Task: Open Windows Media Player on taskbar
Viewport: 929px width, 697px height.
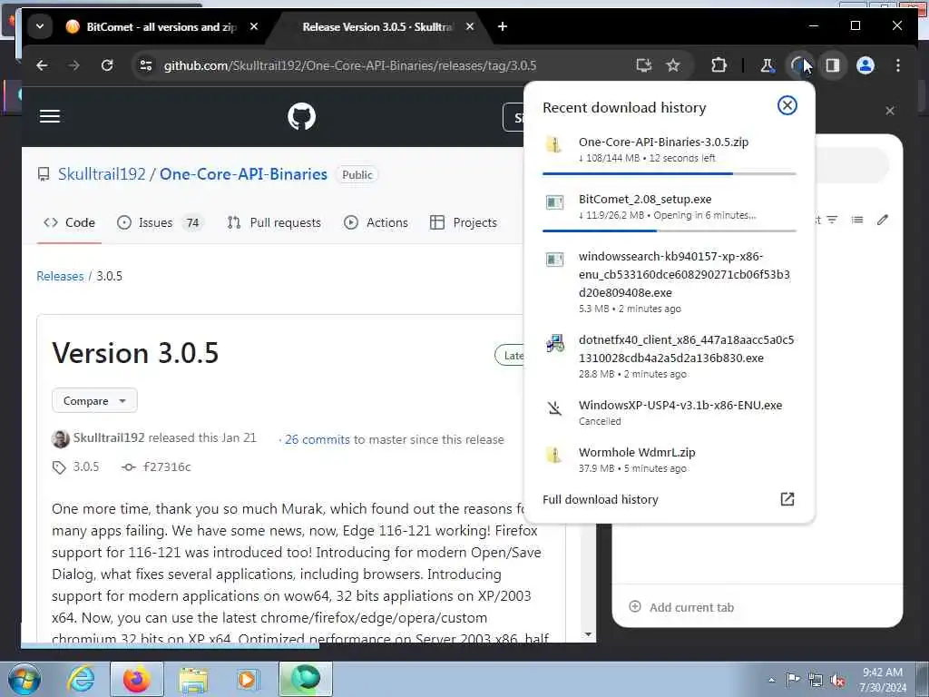Action: point(248,679)
